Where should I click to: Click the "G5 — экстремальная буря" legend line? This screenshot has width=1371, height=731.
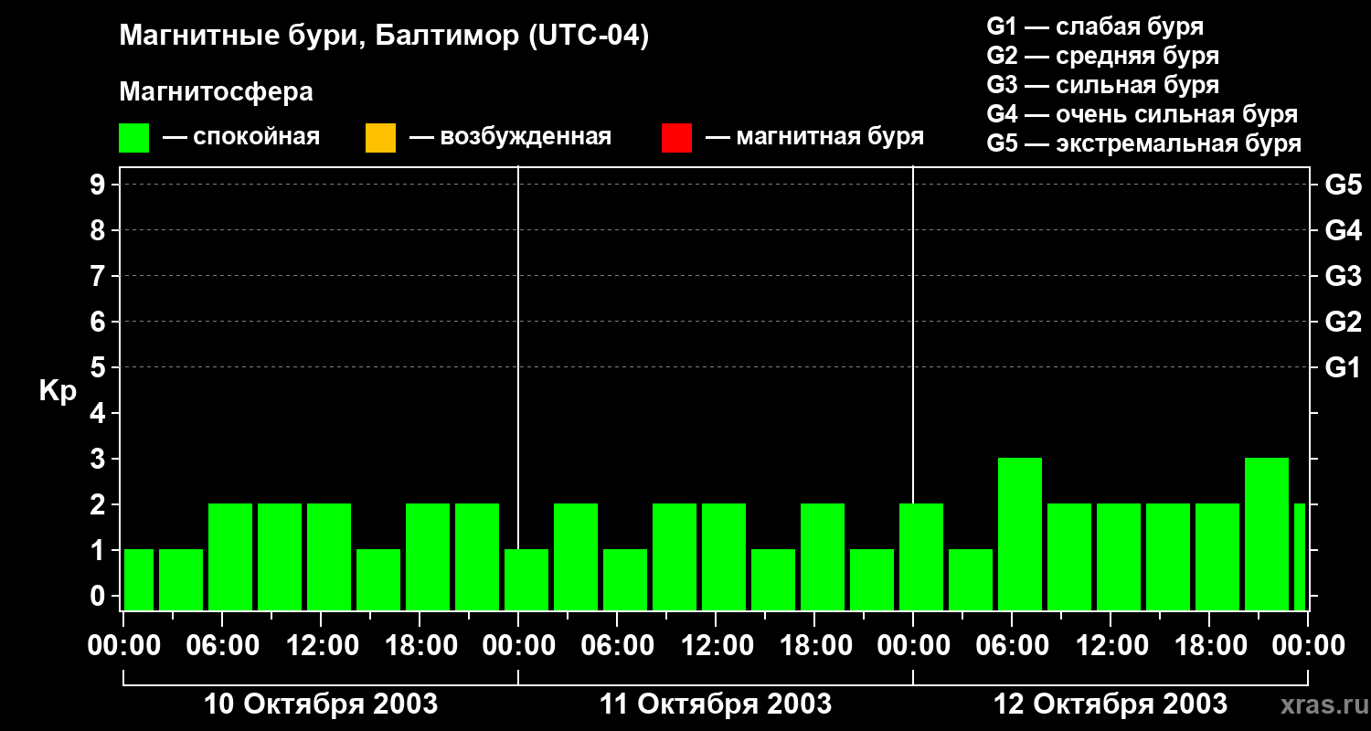point(1144,143)
